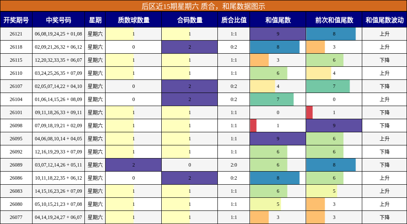Click the 1:1 ratio in row 26083
Viewport: 407px width, 224px height.
click(233, 191)
